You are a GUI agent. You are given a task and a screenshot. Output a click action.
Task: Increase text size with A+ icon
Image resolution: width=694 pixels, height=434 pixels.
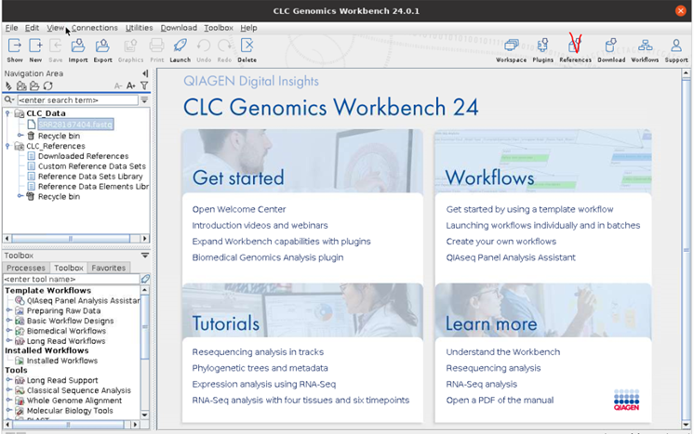(131, 85)
